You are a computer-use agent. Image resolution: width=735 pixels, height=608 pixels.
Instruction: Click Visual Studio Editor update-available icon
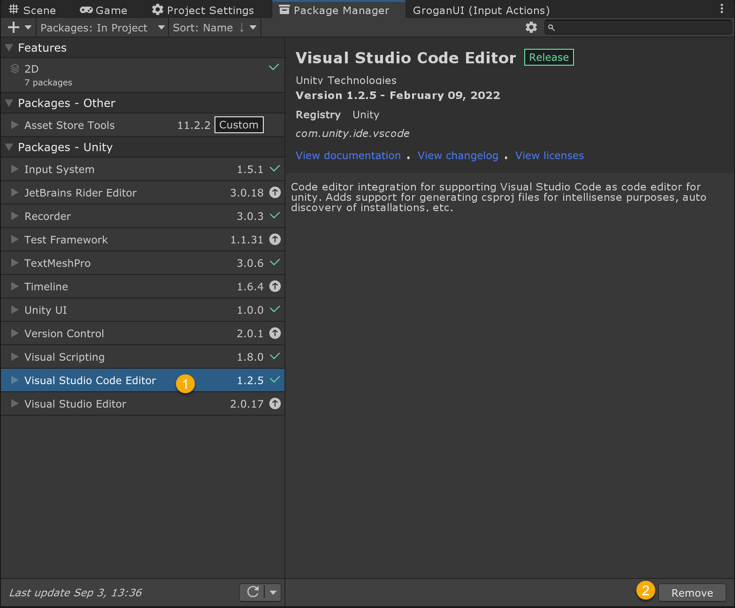pyautogui.click(x=275, y=403)
